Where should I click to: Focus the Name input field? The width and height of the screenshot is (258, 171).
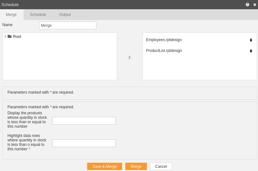[x=68, y=25]
